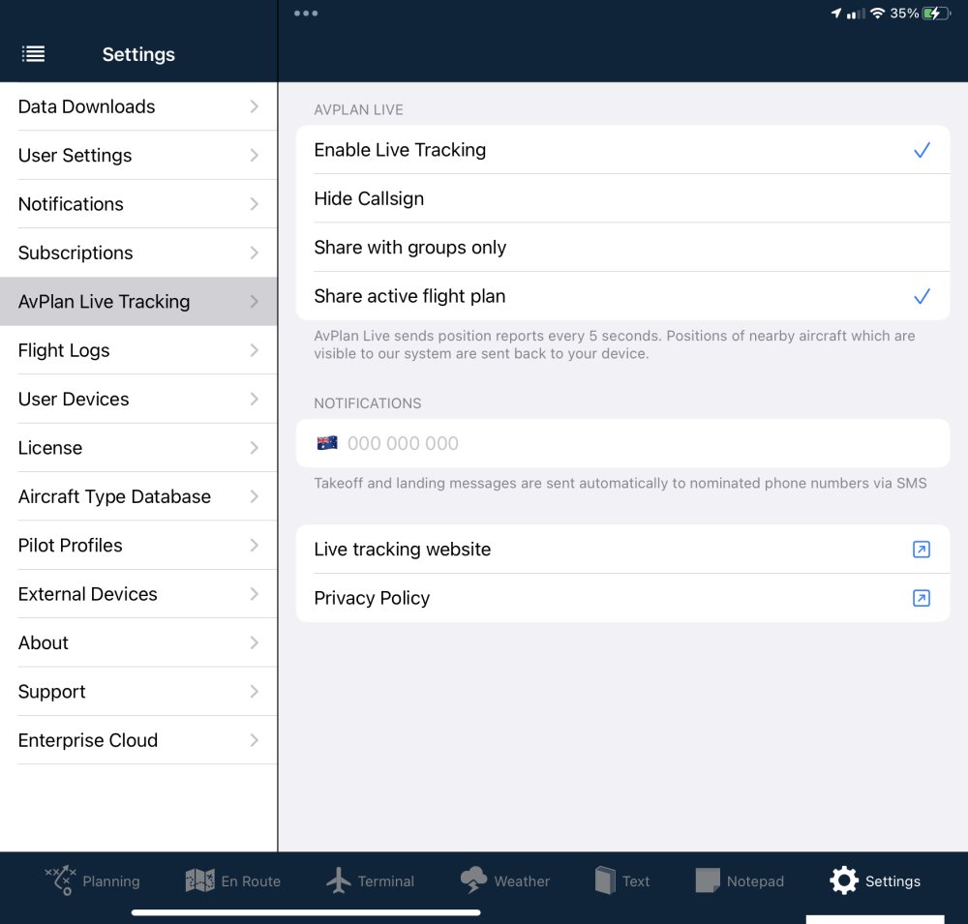The image size is (968, 924).
Task: Toggle the Hide Callsign option
Action: pos(622,198)
